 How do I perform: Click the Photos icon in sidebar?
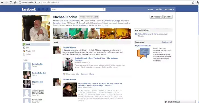24,51
